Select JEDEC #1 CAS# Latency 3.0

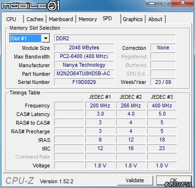point(100,114)
